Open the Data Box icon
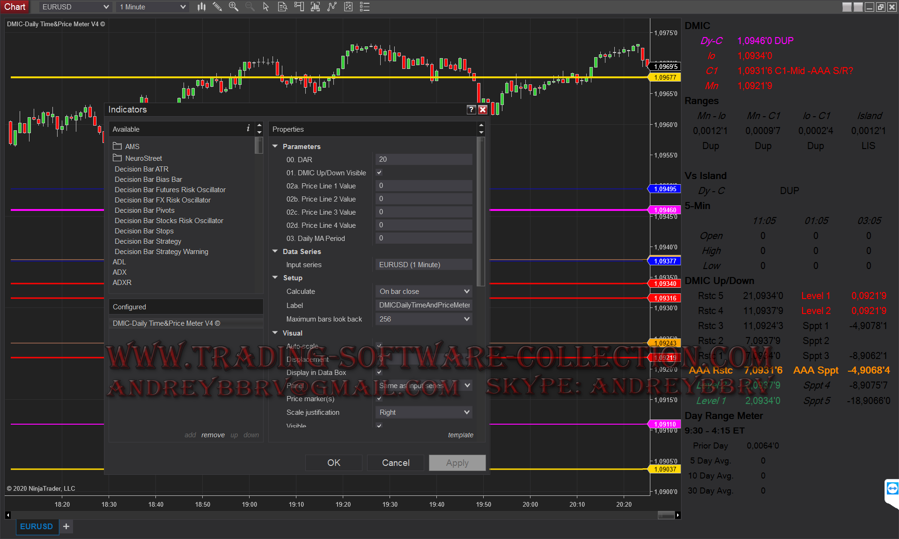The height and width of the screenshot is (539, 899). tap(282, 7)
